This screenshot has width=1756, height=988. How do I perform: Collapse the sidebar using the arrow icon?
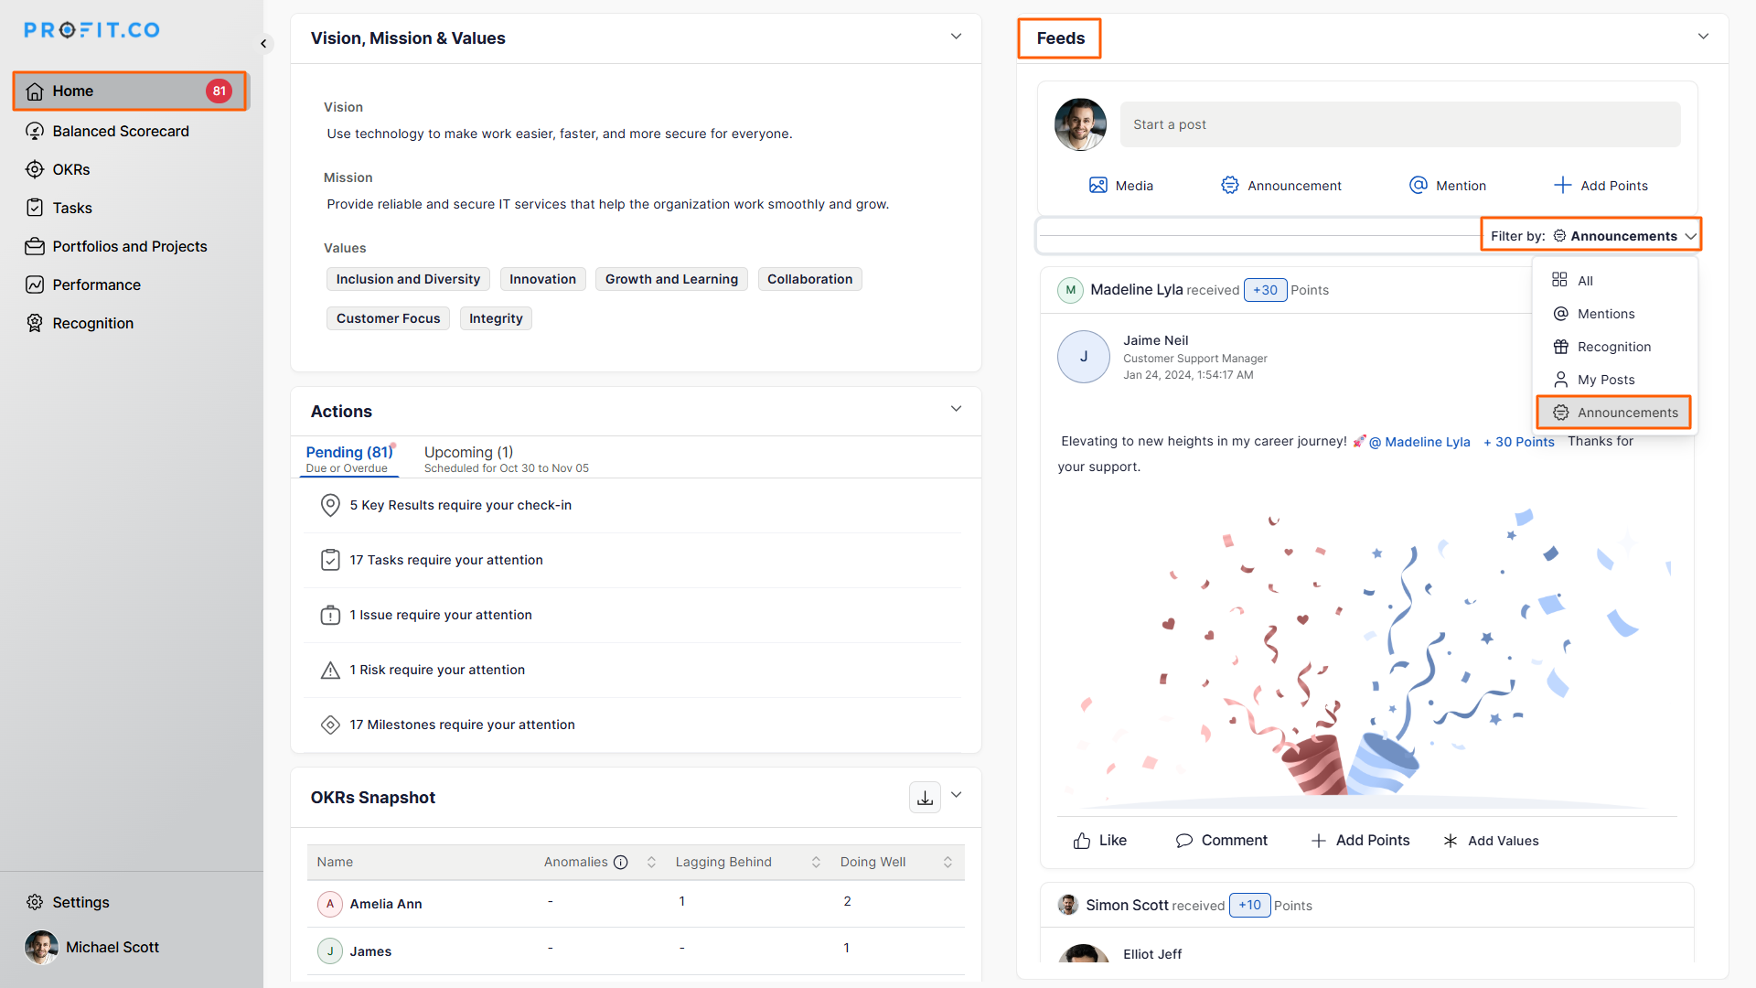263,43
